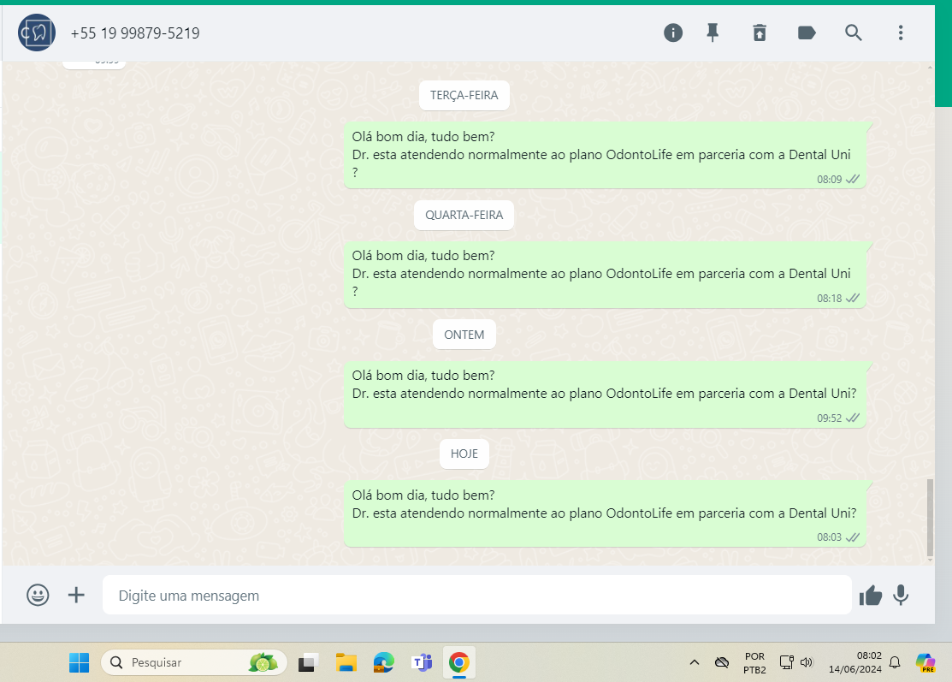Focus the Digite uma mensagem field
Screen dimensions: 952x682
point(476,596)
